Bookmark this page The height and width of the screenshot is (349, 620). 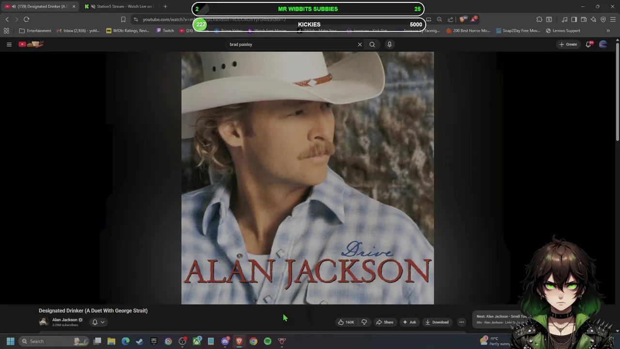(x=123, y=19)
